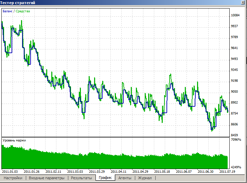Screen dimensions: 247x183
Task: Click the 2011.03.03 date label
Action: (75, 171)
